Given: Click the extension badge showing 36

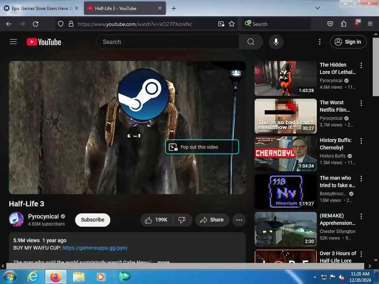Looking at the screenshot, I should (357, 23).
